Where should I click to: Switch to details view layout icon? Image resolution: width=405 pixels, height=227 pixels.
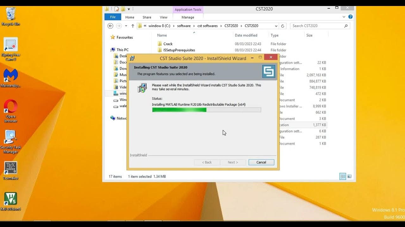coord(343,177)
